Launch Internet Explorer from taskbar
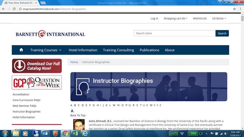This screenshot has height=137, width=244. tap(85, 133)
